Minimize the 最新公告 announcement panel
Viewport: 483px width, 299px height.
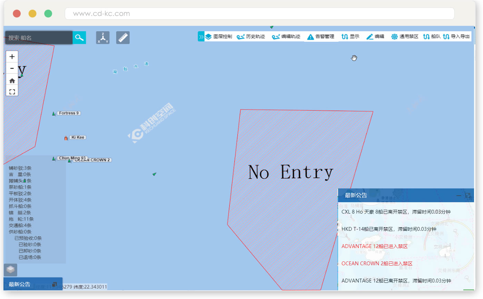pos(459,195)
